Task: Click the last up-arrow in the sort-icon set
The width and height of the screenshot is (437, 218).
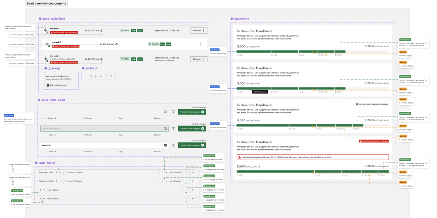Action: point(110,76)
